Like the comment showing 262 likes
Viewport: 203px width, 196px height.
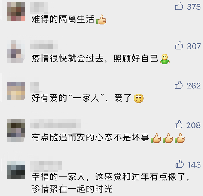point(179,85)
